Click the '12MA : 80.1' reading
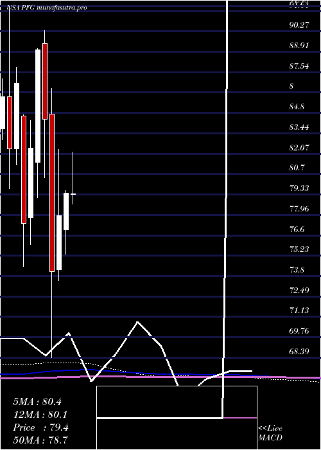 click(40, 415)
